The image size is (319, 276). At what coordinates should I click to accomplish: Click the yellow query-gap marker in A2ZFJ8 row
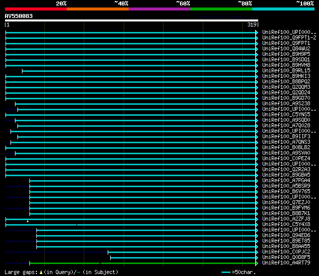point(28,221)
